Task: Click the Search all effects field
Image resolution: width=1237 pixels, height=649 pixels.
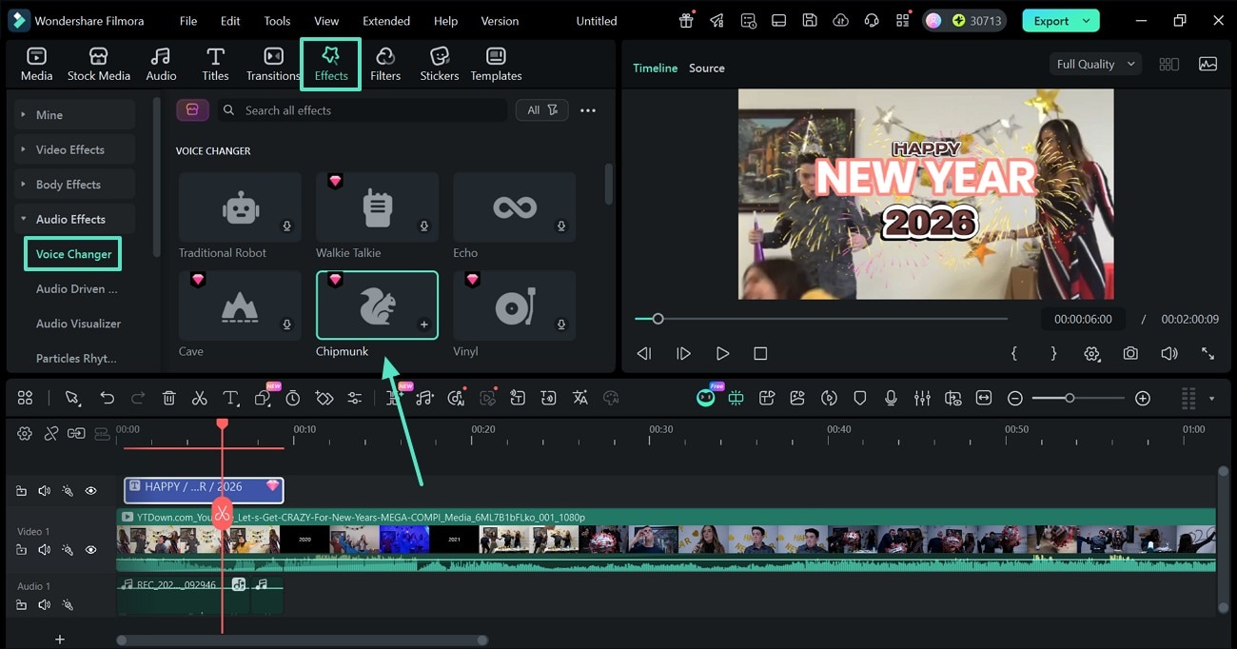Action: pyautogui.click(x=362, y=110)
